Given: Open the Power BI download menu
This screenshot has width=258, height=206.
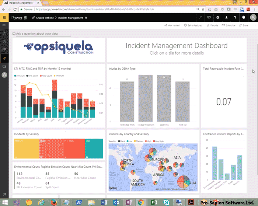Looking at the screenshot, I should [x=226, y=17].
